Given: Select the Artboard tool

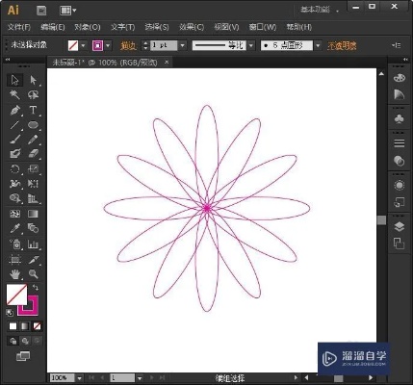Looking at the screenshot, I should pos(14,259).
